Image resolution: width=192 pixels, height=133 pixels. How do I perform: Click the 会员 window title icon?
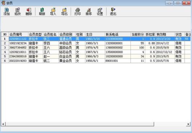pyautogui.click(x=3, y=3)
